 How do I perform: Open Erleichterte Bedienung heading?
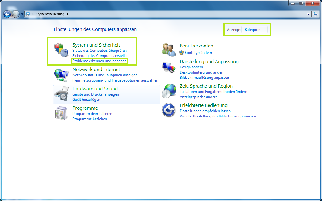click(x=204, y=105)
